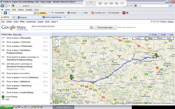Click the address bar URL field
Image resolution: width=175 pixels, height=109 pixels.
[x=67, y=6]
